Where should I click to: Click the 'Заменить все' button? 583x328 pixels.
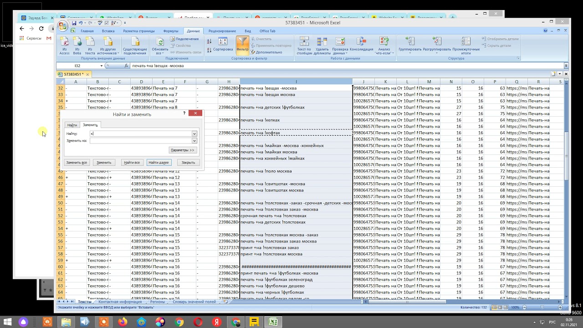click(77, 163)
